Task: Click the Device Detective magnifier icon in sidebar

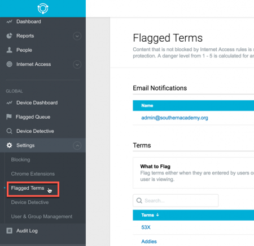Action: pyautogui.click(x=9, y=131)
